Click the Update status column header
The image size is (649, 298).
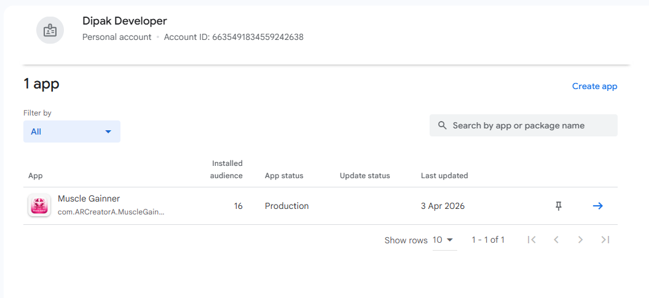click(364, 176)
